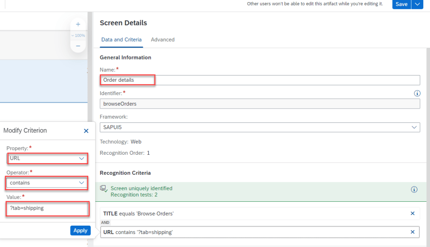Click the Save button
Viewport: 430px width, 247px height.
click(401, 4)
